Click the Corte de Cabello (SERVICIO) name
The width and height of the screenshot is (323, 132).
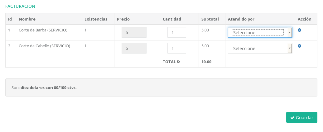[x=44, y=46]
